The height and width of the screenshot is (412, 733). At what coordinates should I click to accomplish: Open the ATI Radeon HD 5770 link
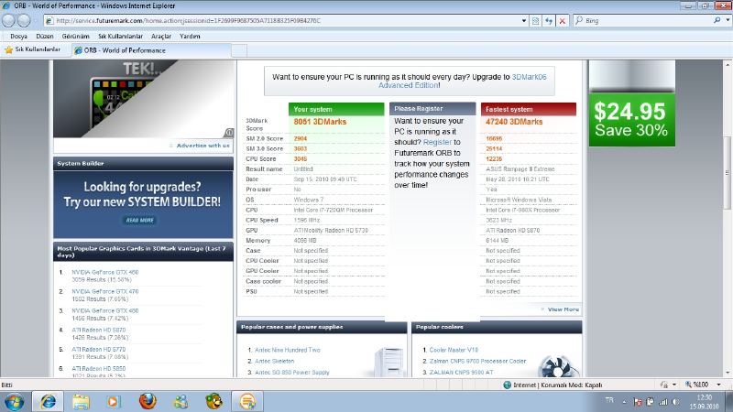click(x=98, y=350)
